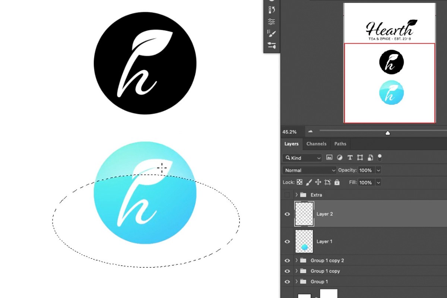
Task: Expand the Extra group
Action: 297,195
